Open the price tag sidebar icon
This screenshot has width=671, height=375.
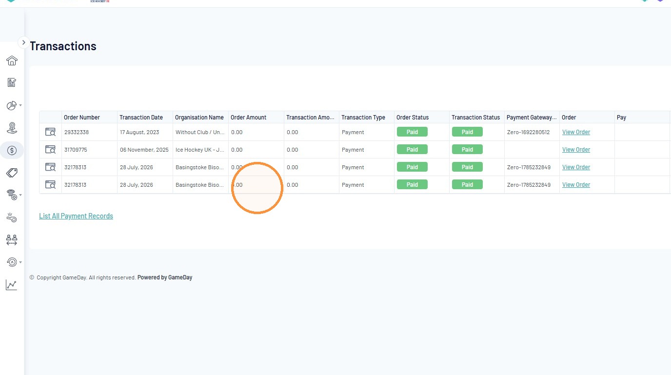pos(12,173)
